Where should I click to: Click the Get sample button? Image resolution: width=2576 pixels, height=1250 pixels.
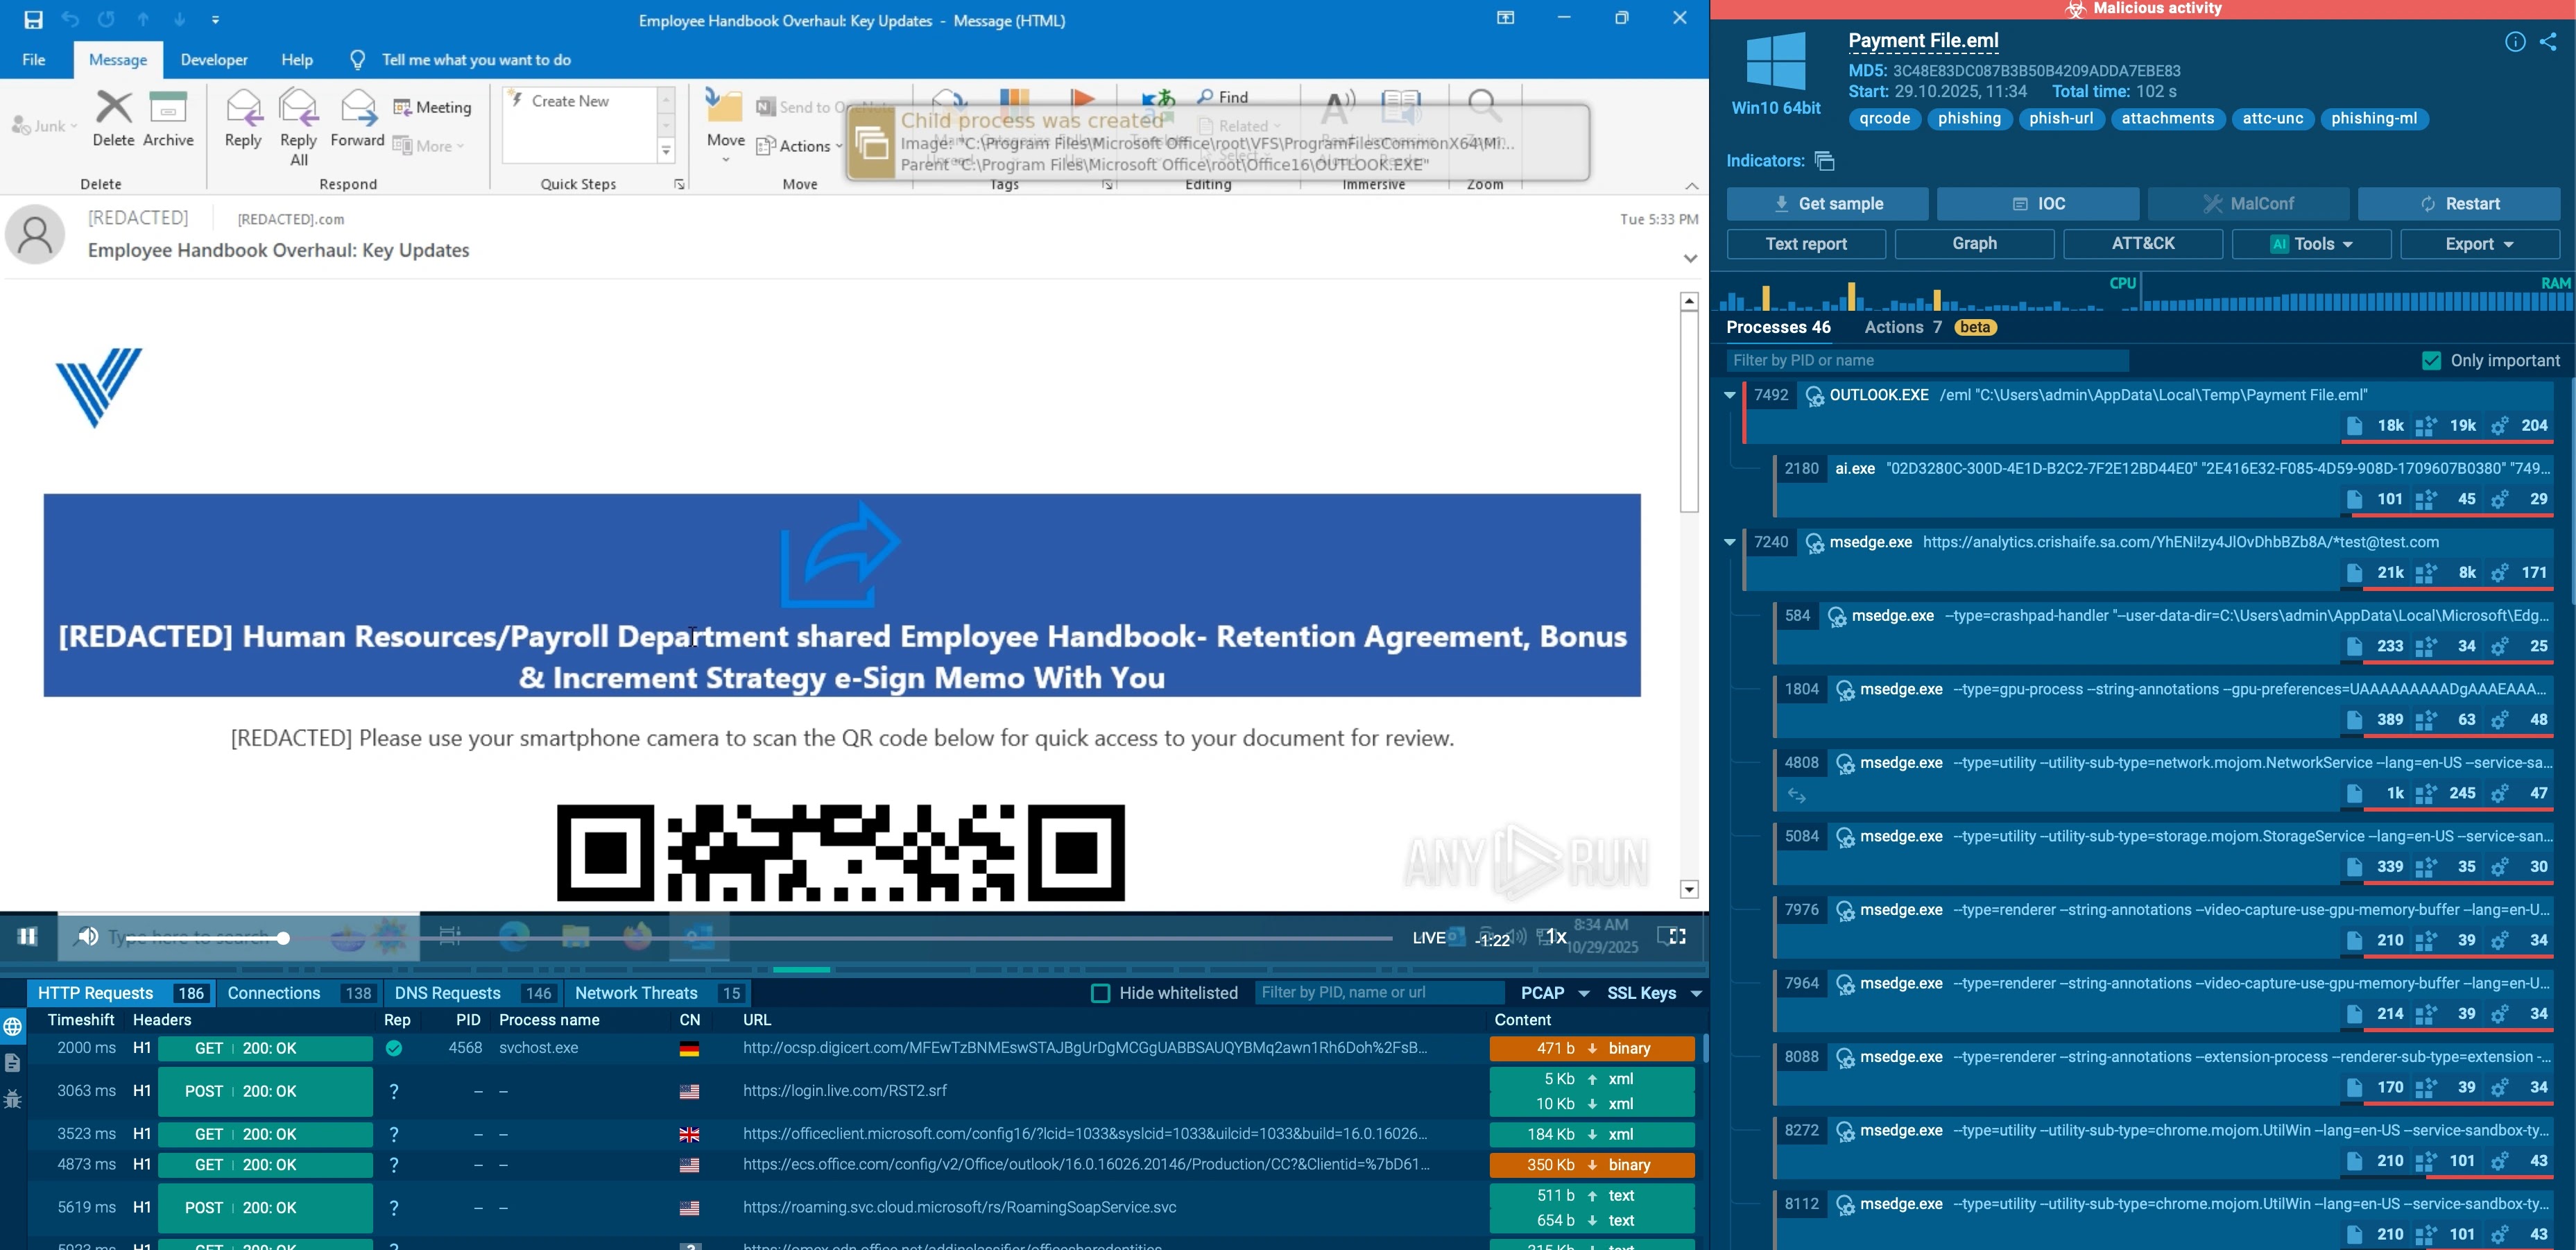coord(1827,204)
